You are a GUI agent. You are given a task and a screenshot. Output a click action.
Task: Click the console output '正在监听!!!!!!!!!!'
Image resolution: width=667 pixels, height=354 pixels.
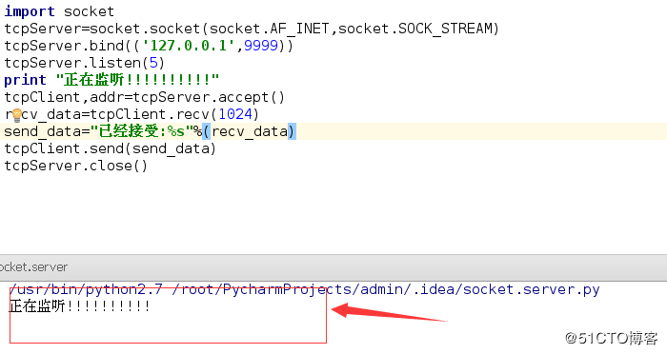(79, 306)
